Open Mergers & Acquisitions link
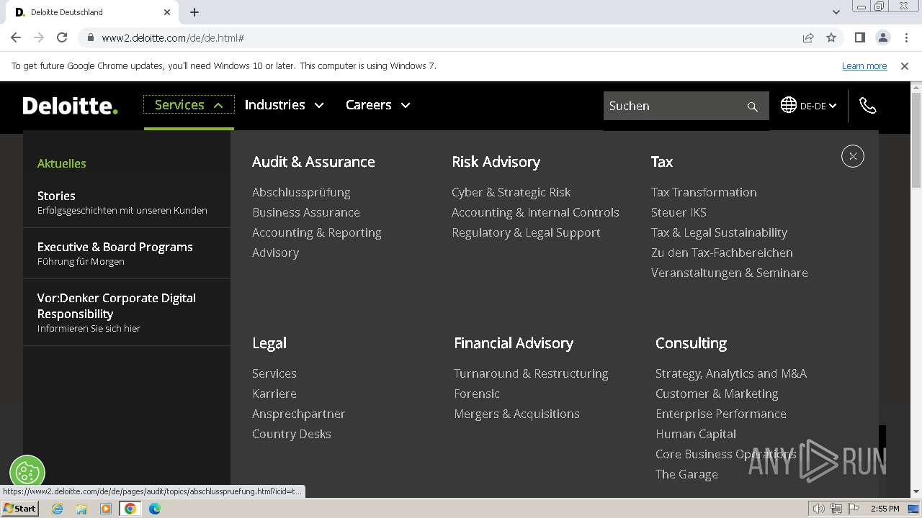This screenshot has width=922, height=518. coord(516,414)
